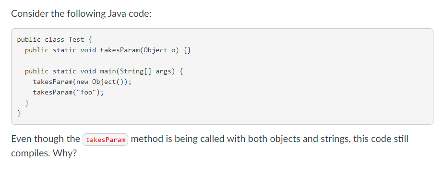Screen dimensions: 445x176
Task: Click the 'Consider the following Java code:' heading text
Action: pos(81,13)
